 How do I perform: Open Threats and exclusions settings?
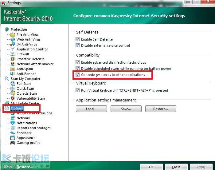(34, 113)
